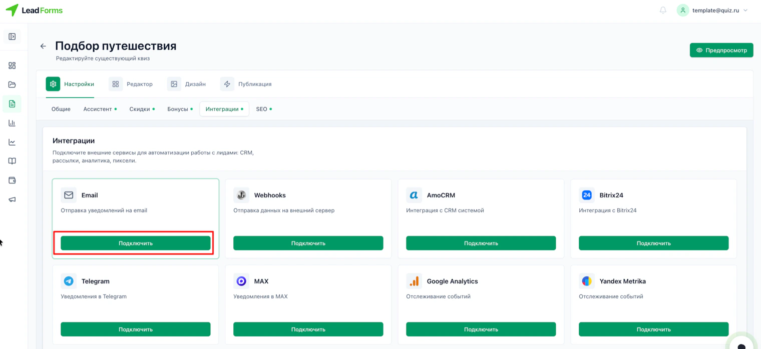Open the SEO sub-tab

pos(264,109)
